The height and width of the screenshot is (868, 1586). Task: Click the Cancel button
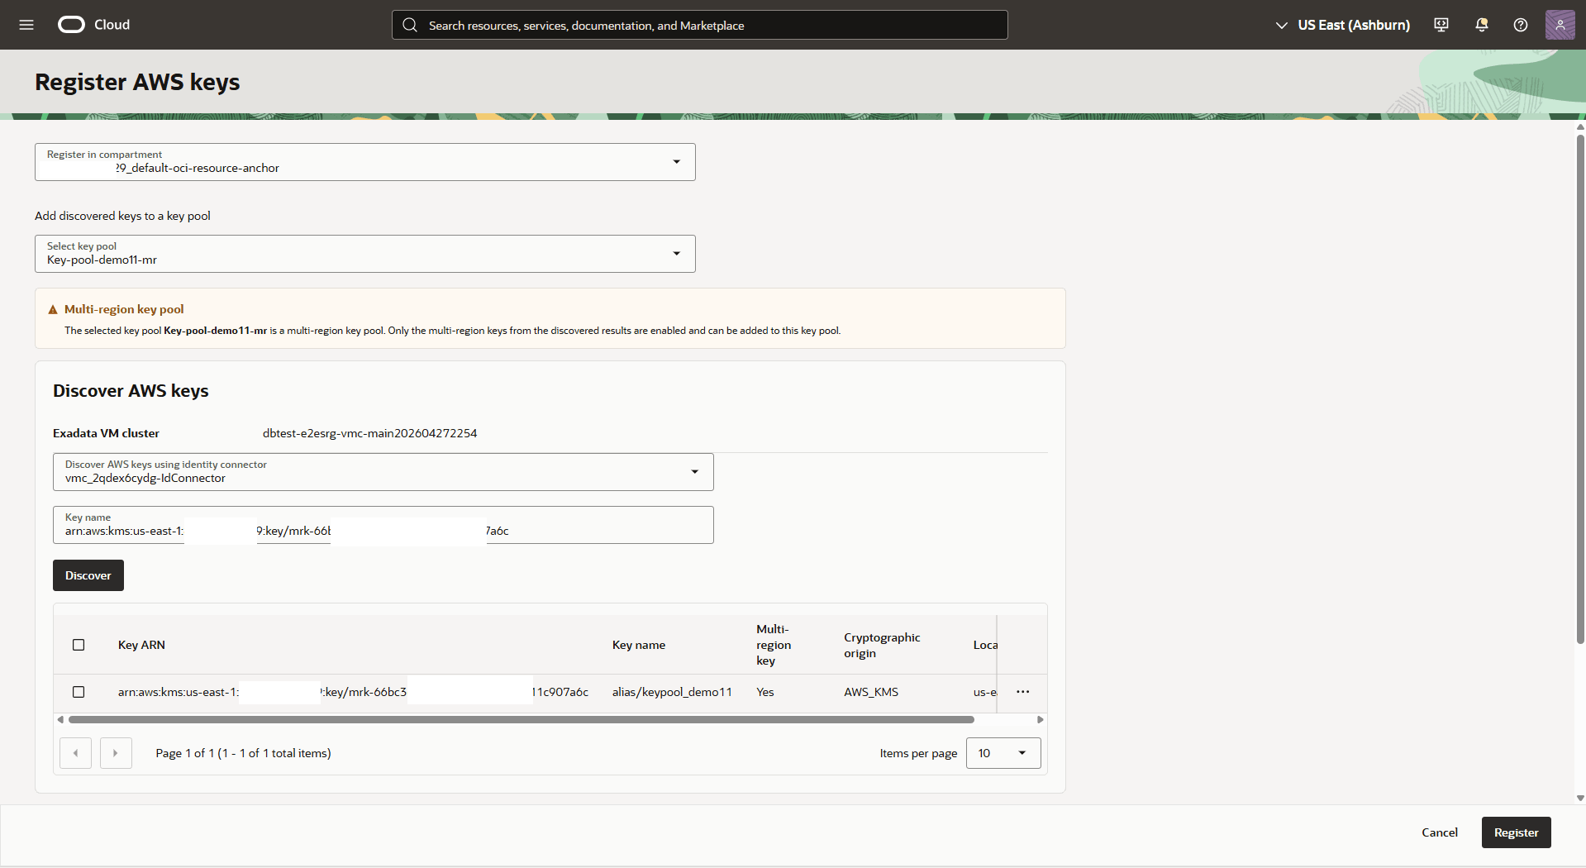pos(1440,832)
